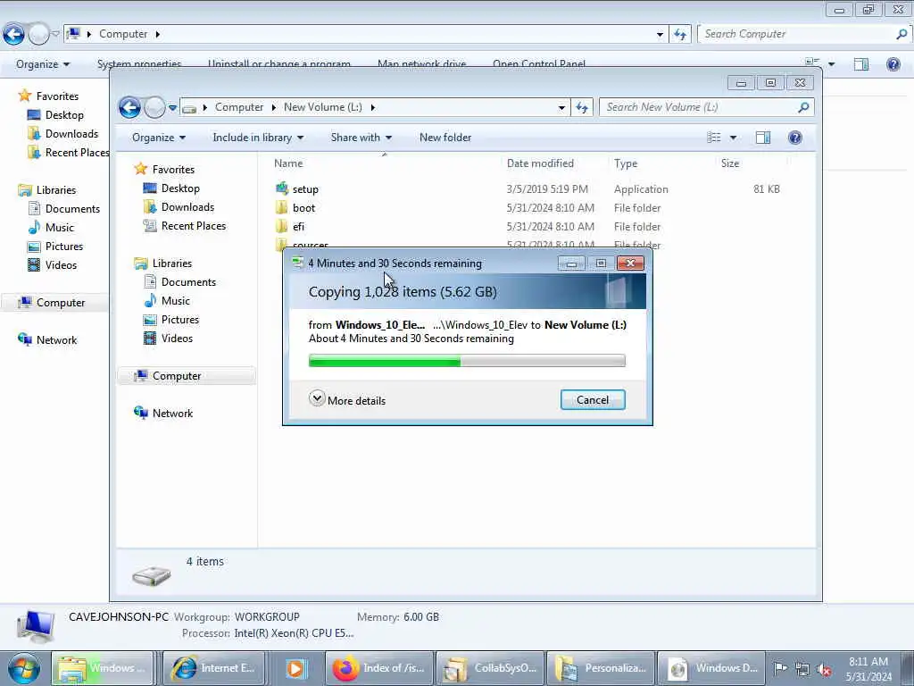The image size is (914, 686).
Task: Select Network in background window sidebar
Action: click(x=56, y=340)
